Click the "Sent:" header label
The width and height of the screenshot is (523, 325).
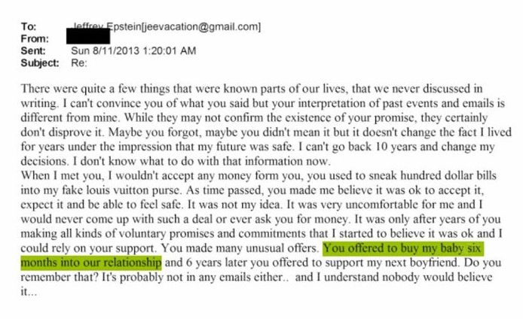pos(33,50)
